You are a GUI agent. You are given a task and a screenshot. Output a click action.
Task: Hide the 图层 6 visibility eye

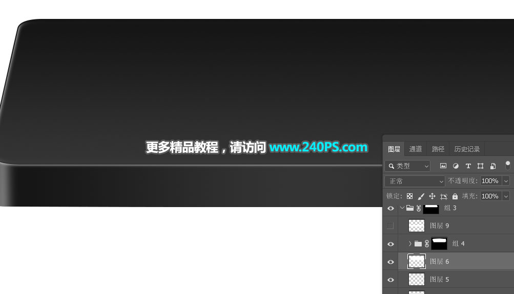tap(390, 262)
